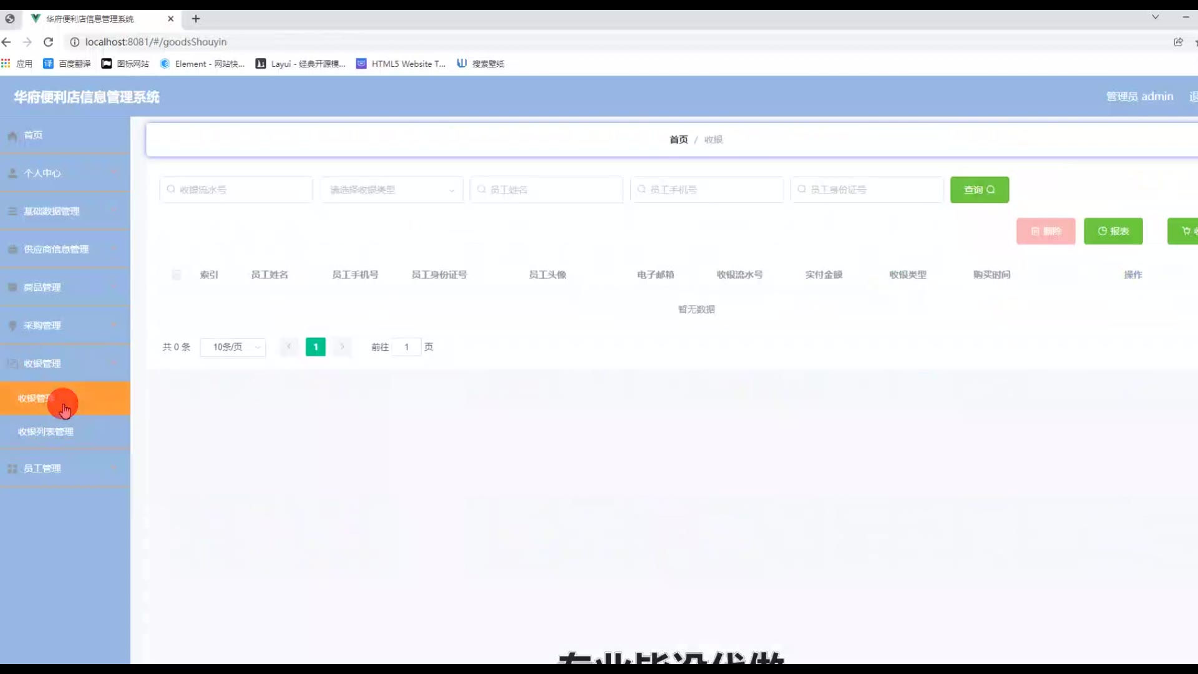Click the 商品管理 sidebar icon
1198x674 pixels.
12,288
